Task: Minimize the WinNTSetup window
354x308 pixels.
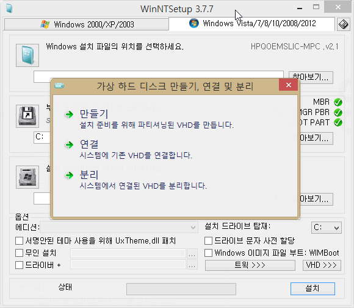Action: [x=300, y=8]
